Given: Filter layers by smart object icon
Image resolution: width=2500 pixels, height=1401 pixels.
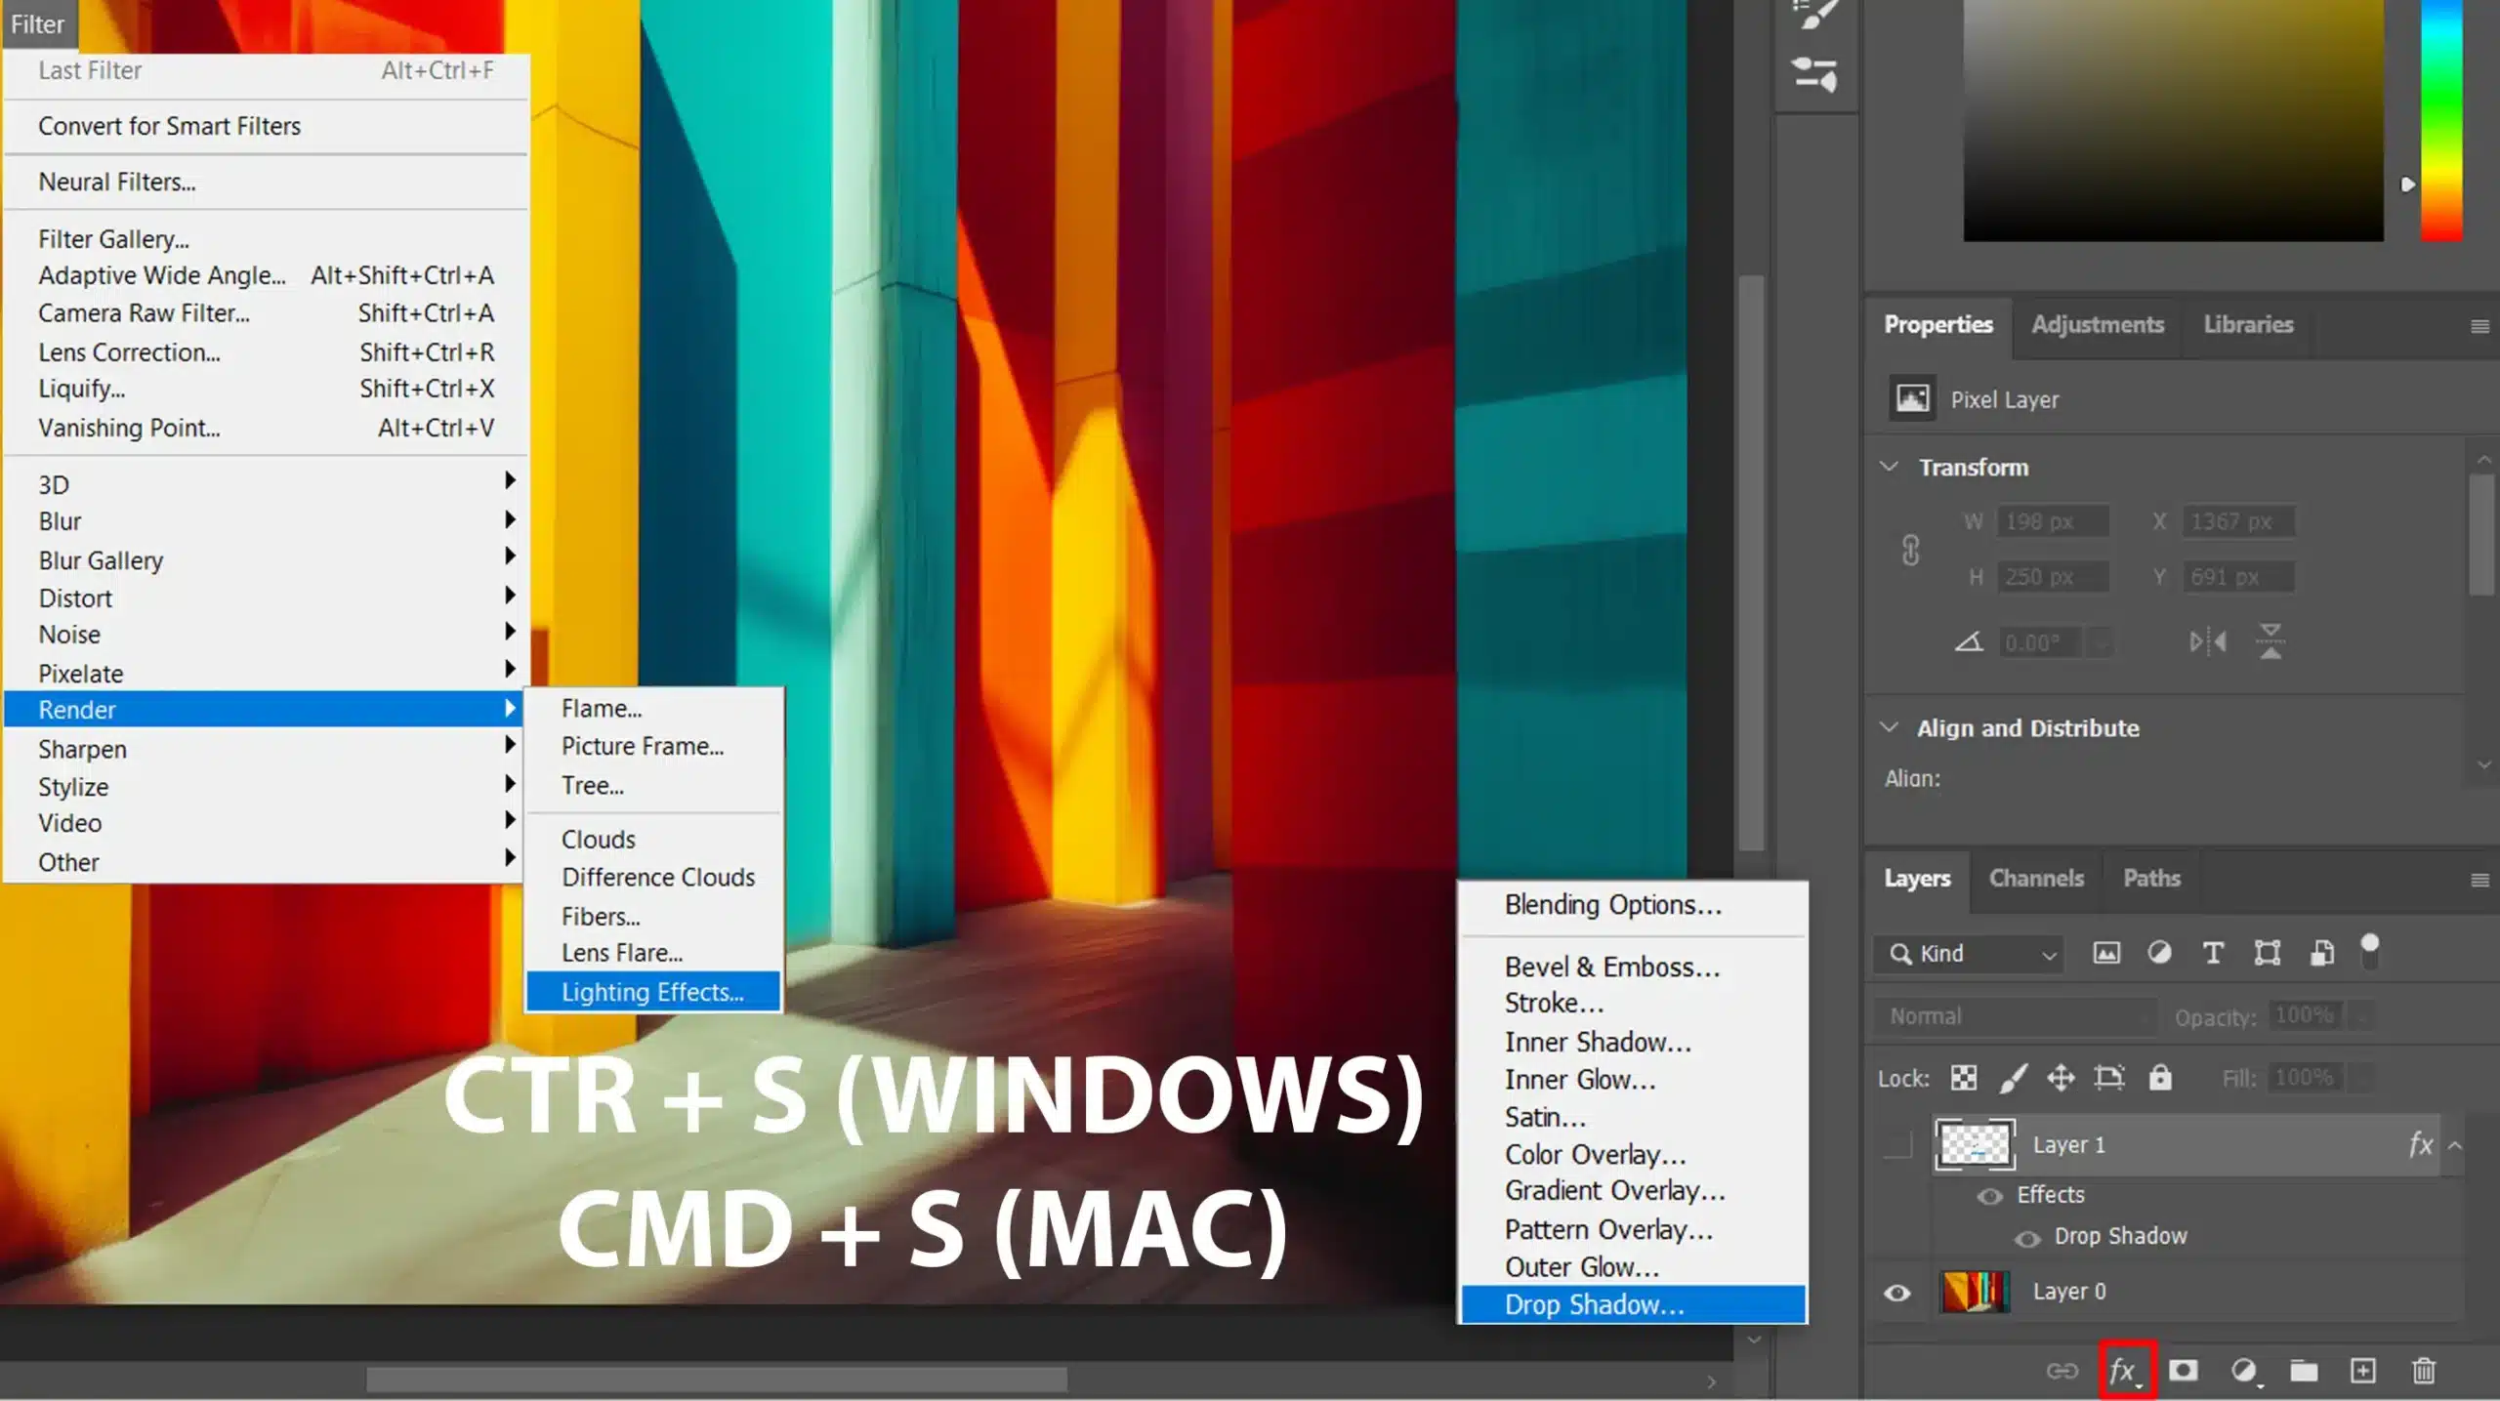Looking at the screenshot, I should (2322, 953).
